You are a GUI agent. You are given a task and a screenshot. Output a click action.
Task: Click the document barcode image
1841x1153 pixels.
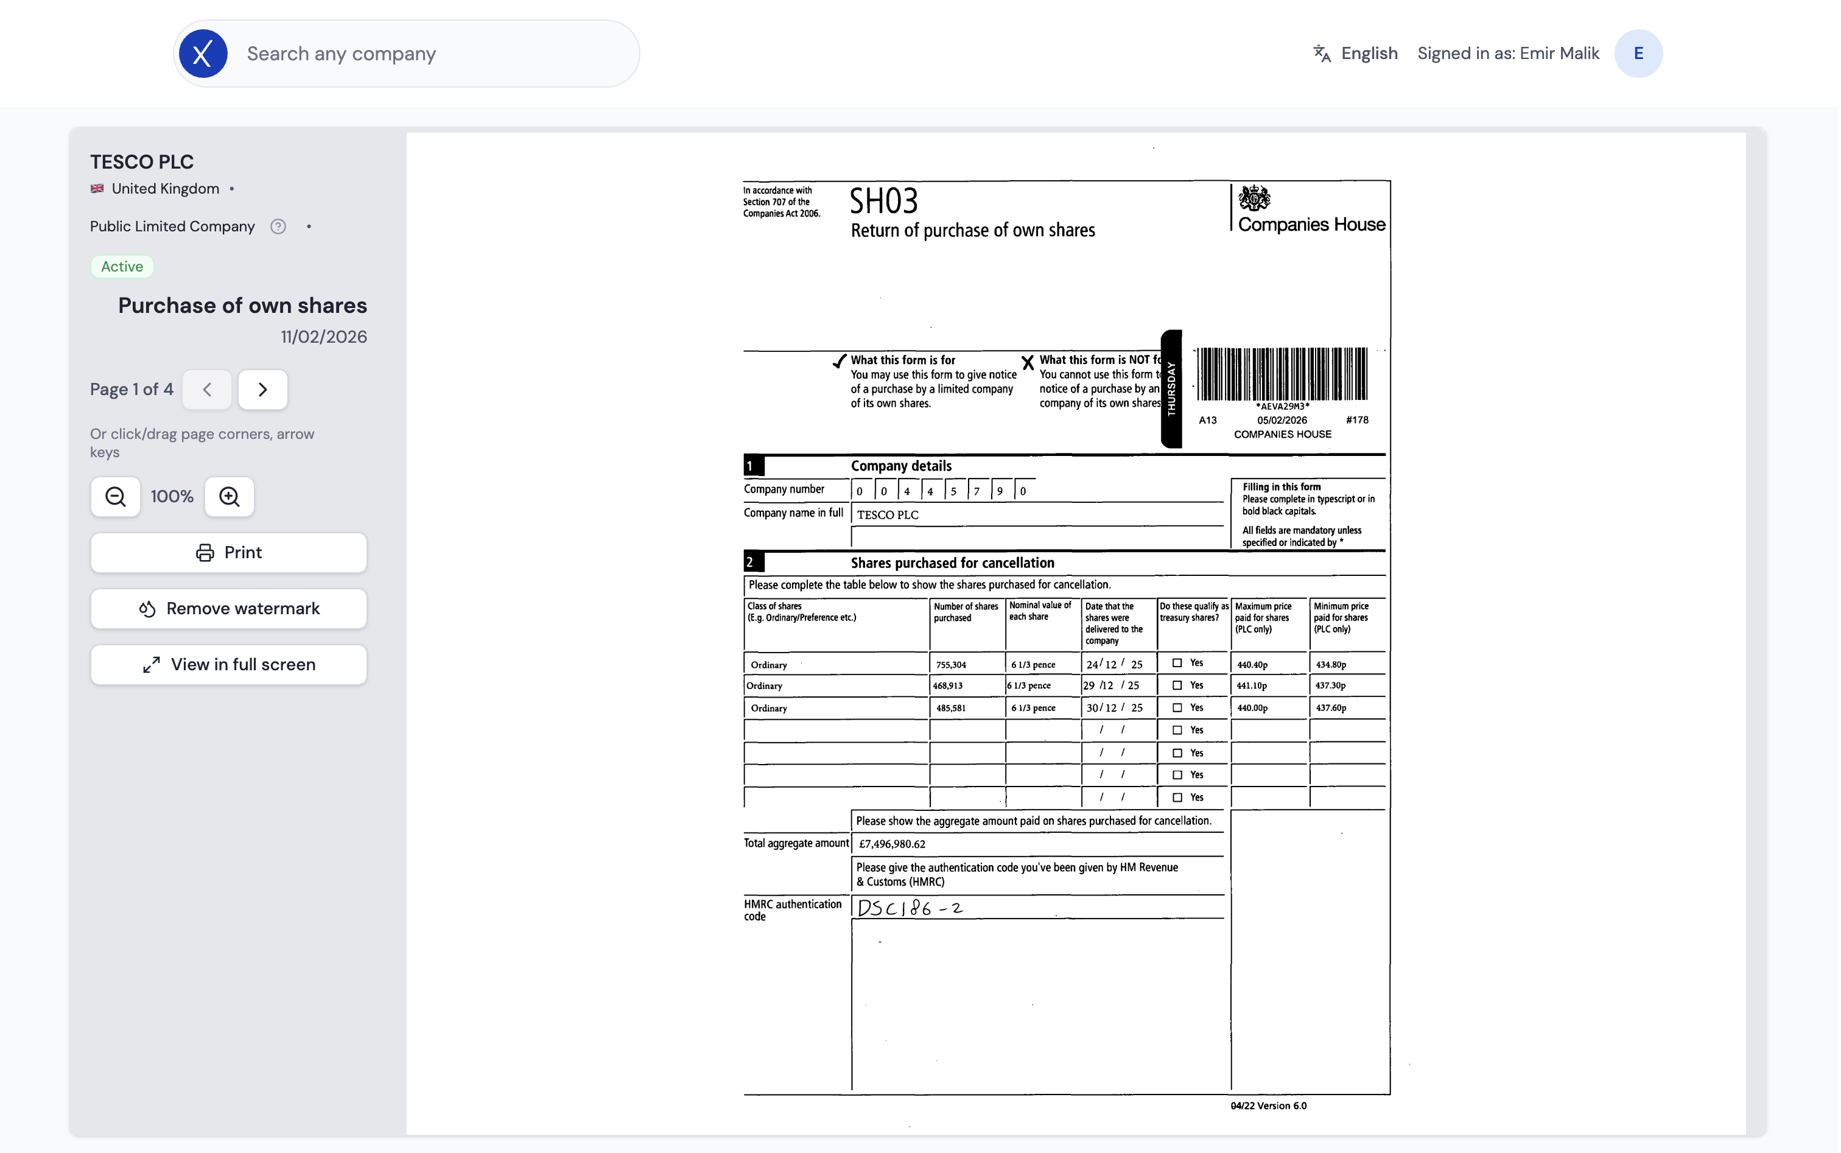click(1282, 374)
